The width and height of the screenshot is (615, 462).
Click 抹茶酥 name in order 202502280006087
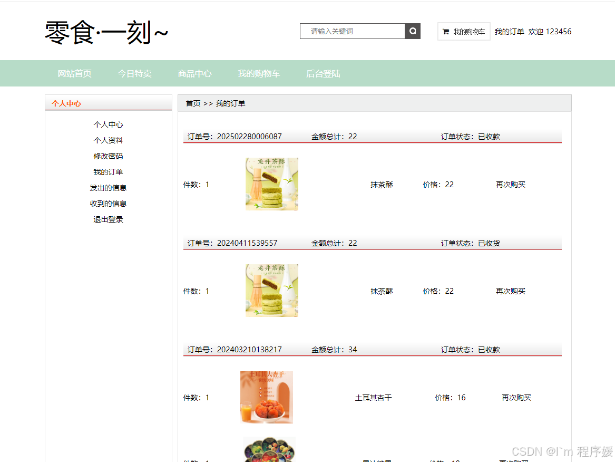click(x=382, y=185)
